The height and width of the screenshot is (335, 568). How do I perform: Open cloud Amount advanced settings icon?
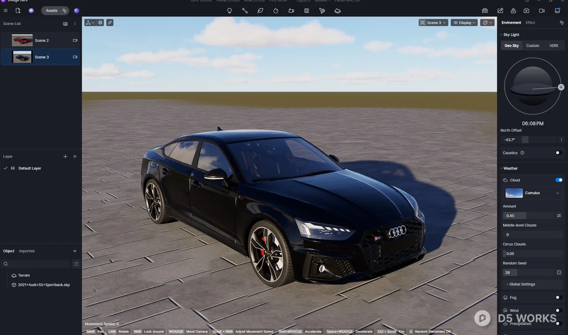click(559, 216)
